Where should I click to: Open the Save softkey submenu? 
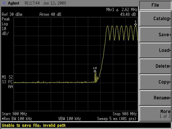pos(155,35)
